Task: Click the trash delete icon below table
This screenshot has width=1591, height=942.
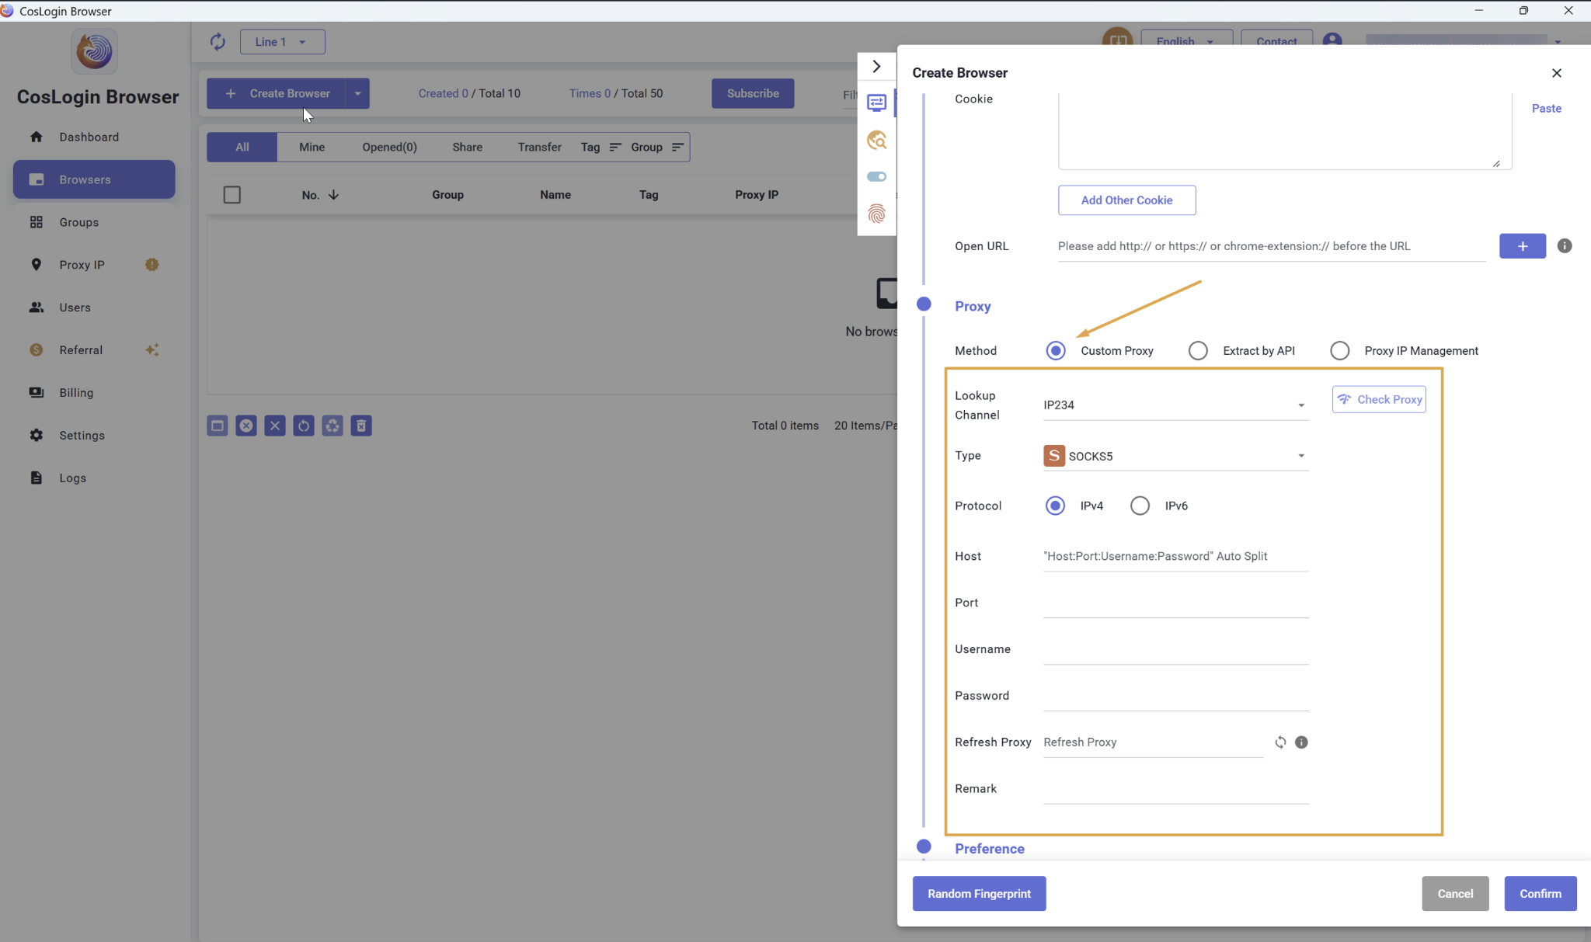Action: (x=361, y=426)
